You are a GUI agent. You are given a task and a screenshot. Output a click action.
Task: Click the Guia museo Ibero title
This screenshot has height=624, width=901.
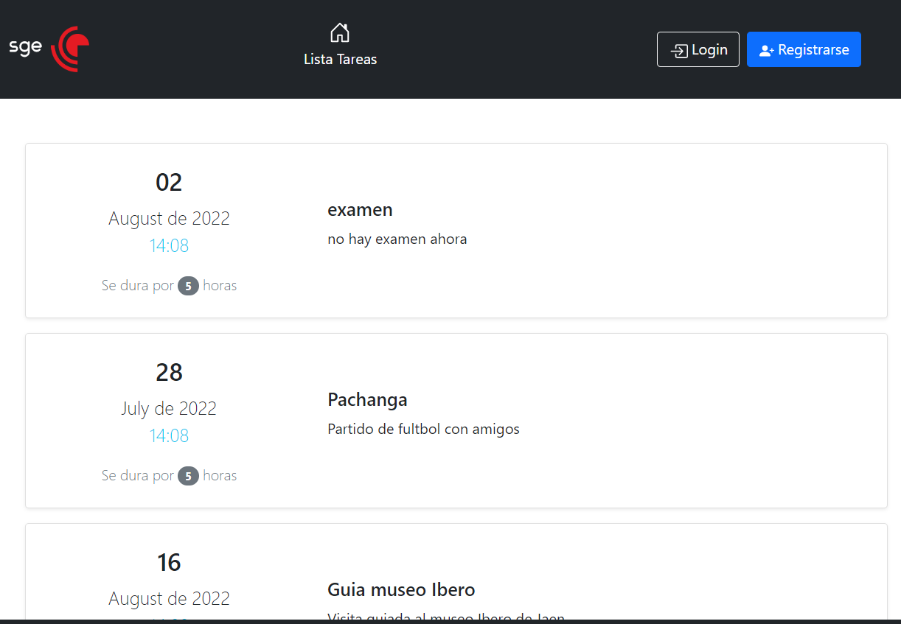click(x=401, y=589)
